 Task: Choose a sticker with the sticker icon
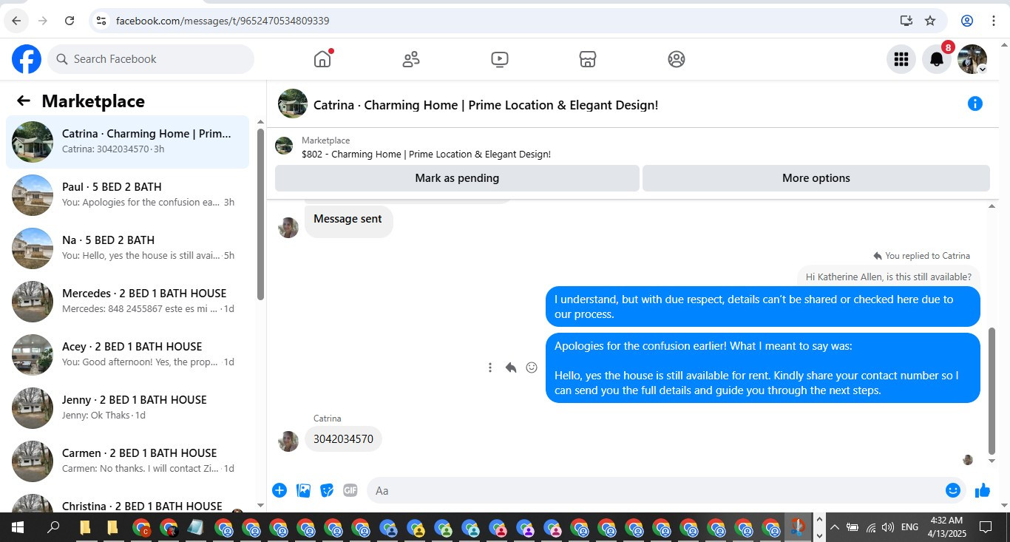point(327,490)
